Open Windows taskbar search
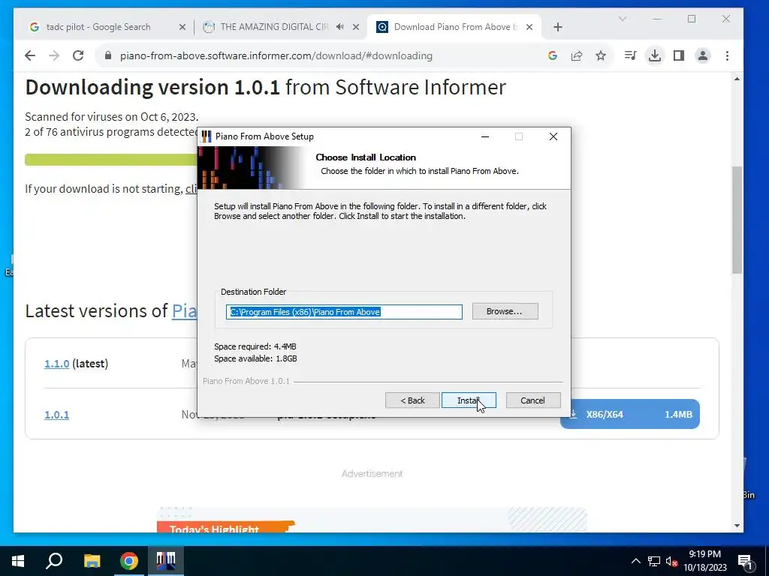The width and height of the screenshot is (769, 576). pos(54,561)
